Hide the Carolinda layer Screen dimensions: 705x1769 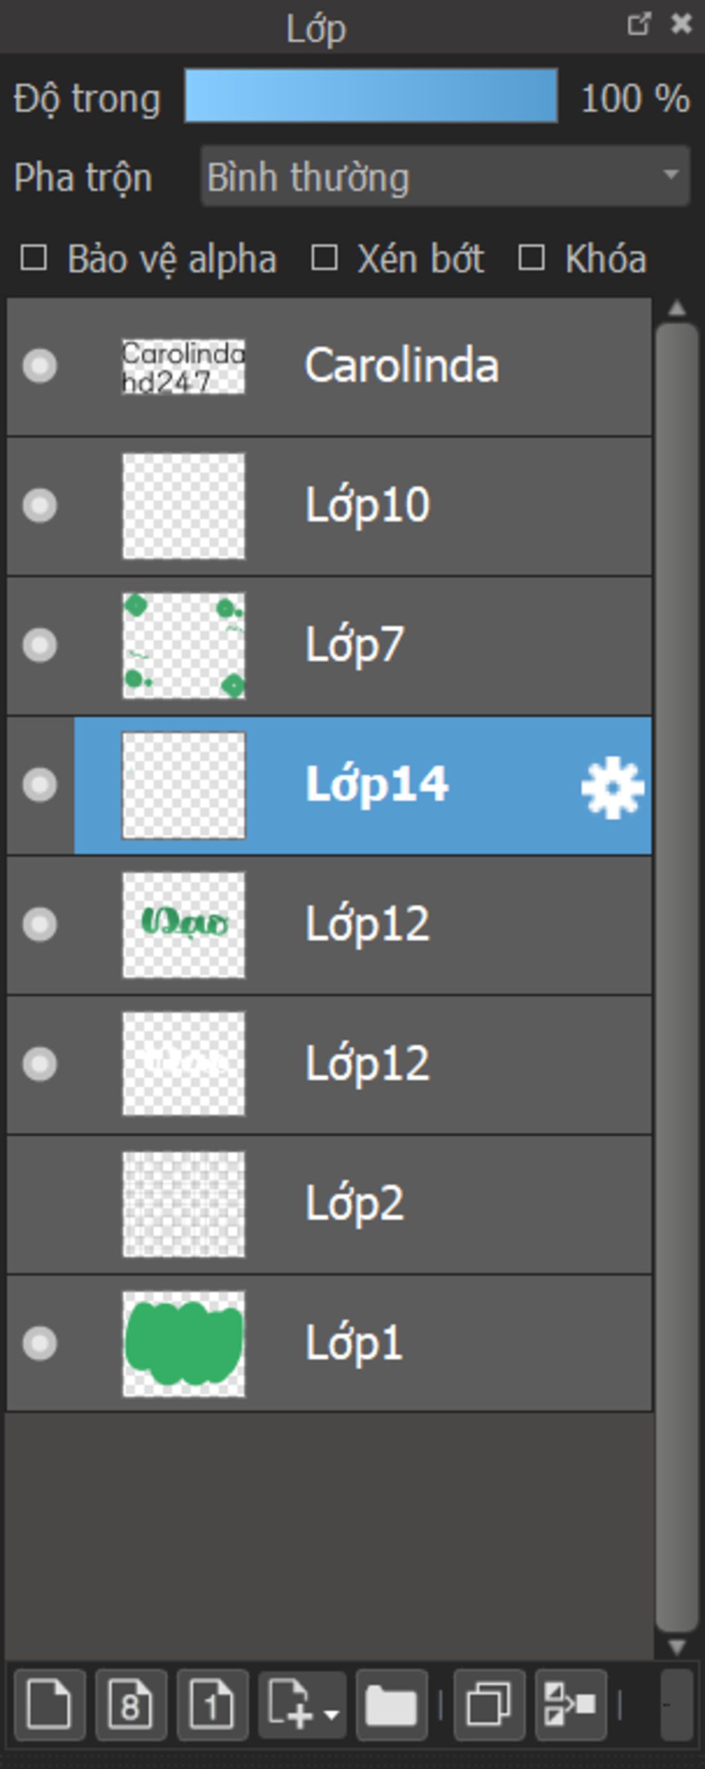[x=39, y=366]
